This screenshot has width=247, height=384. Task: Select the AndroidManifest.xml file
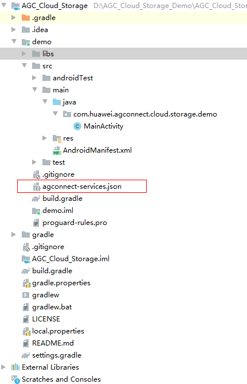pos(97,150)
